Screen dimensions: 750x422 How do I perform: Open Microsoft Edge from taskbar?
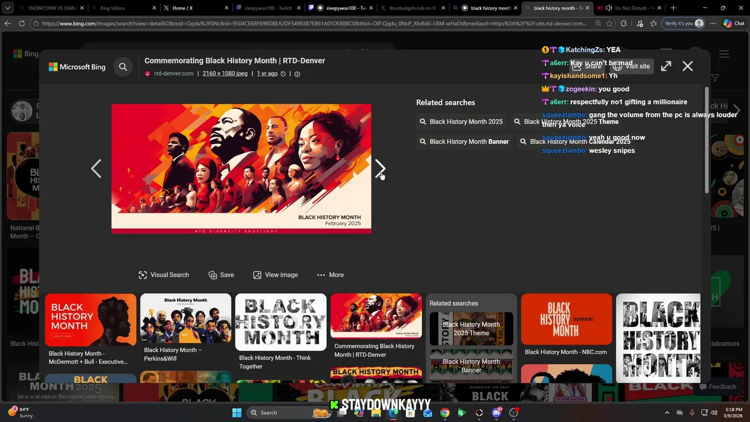[x=393, y=413]
